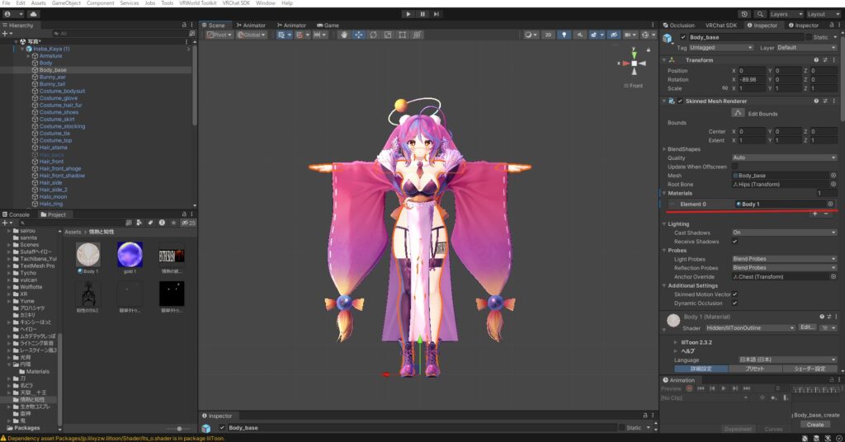Click the Edit Bounds icon button

click(739, 112)
